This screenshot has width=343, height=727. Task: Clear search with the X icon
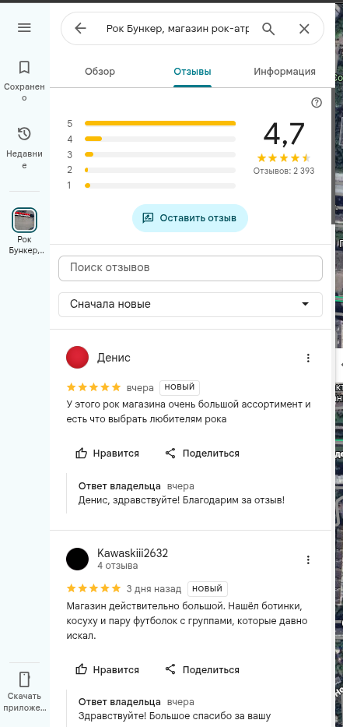point(304,29)
